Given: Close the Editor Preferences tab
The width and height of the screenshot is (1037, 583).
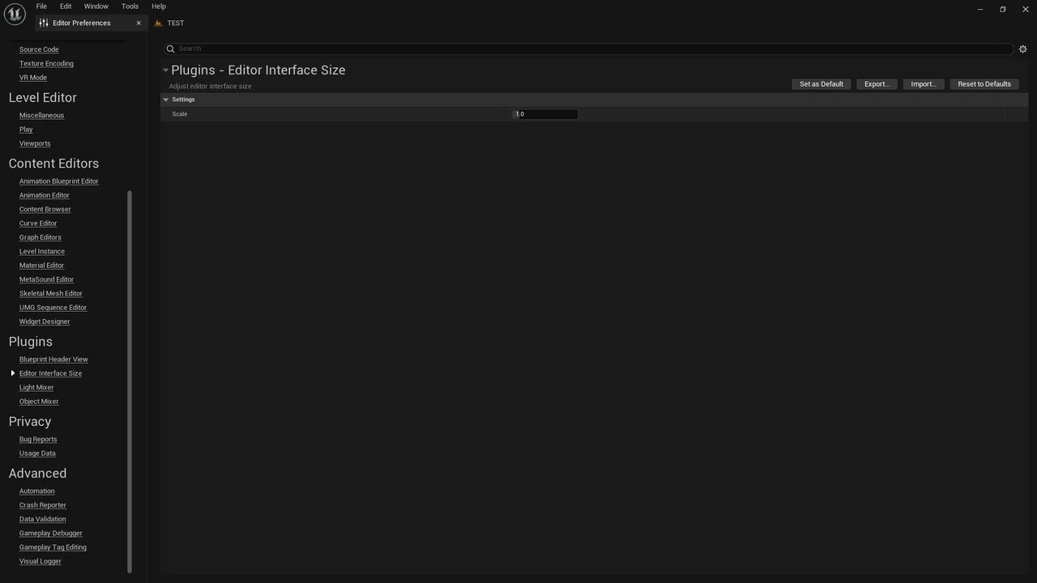Looking at the screenshot, I should pyautogui.click(x=139, y=23).
